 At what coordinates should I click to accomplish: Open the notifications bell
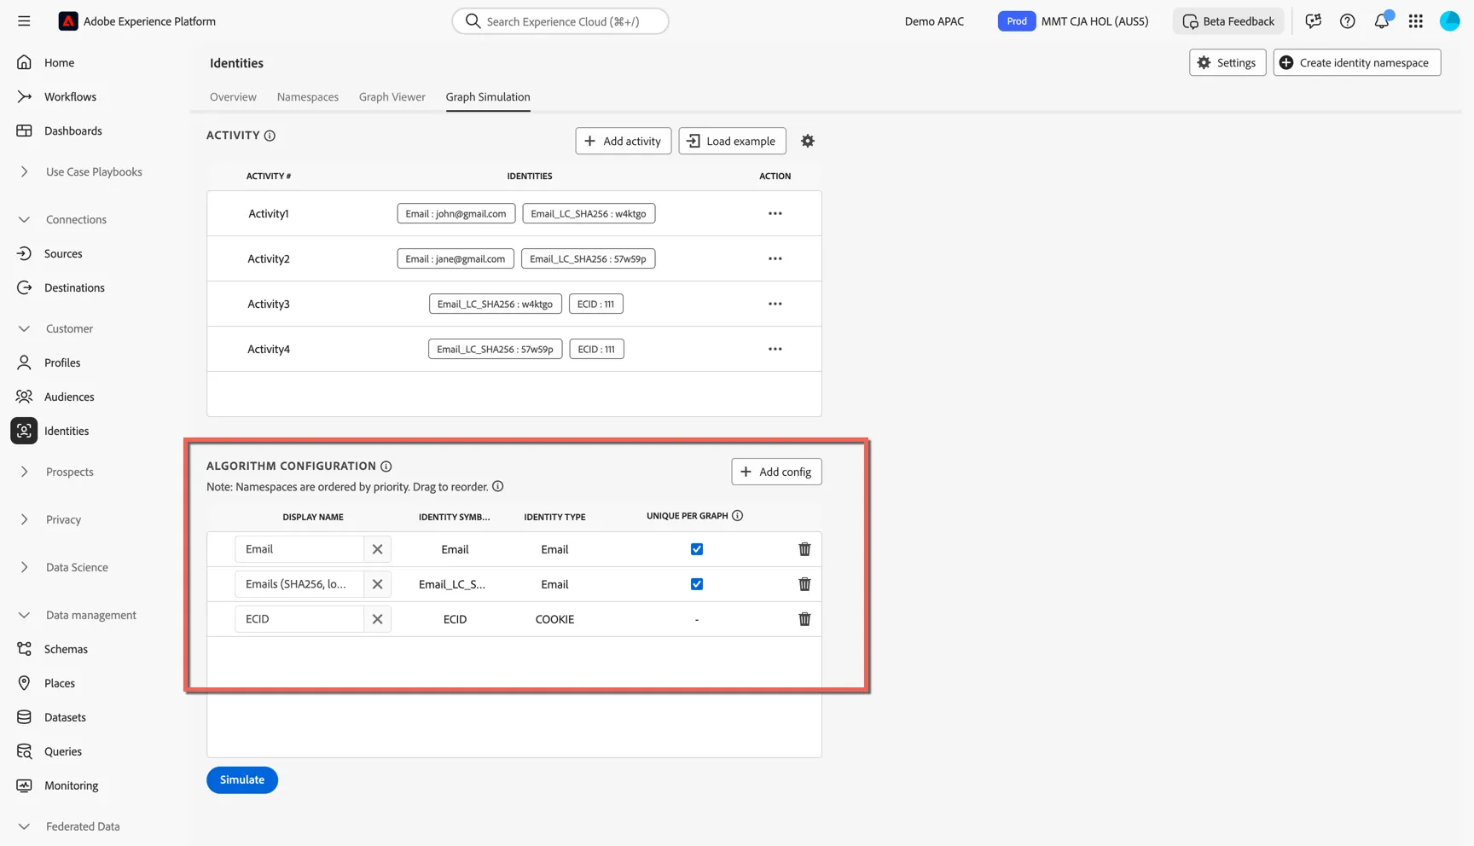pos(1382,21)
